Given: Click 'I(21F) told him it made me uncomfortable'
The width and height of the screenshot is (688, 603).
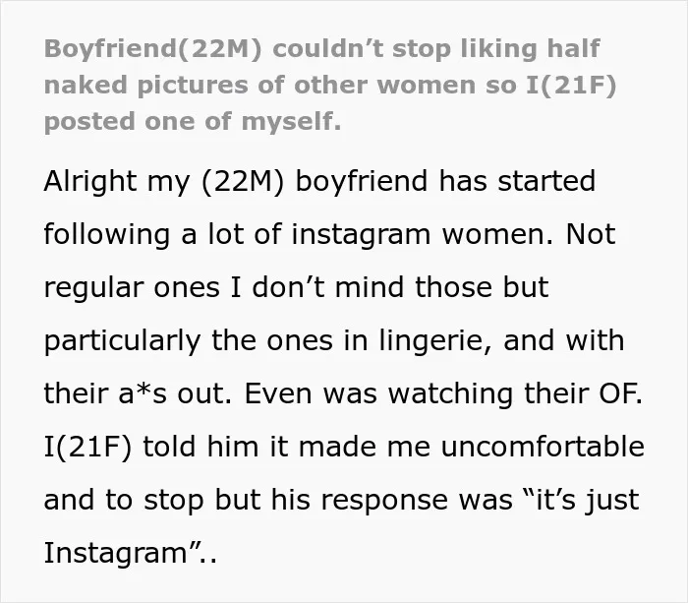Looking at the screenshot, I should [x=344, y=447].
